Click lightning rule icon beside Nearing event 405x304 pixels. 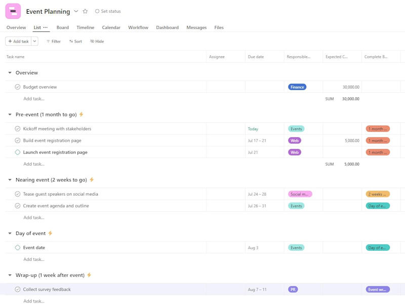(x=92, y=180)
